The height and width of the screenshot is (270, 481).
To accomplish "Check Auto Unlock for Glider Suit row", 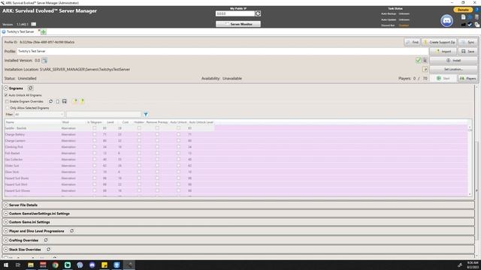I will (x=179, y=166).
